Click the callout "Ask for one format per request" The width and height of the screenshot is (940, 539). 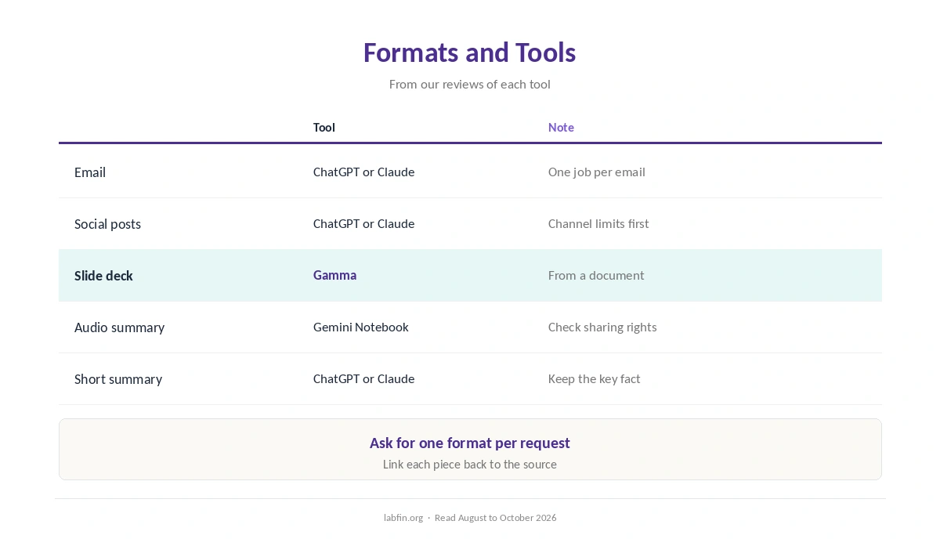pos(469,443)
